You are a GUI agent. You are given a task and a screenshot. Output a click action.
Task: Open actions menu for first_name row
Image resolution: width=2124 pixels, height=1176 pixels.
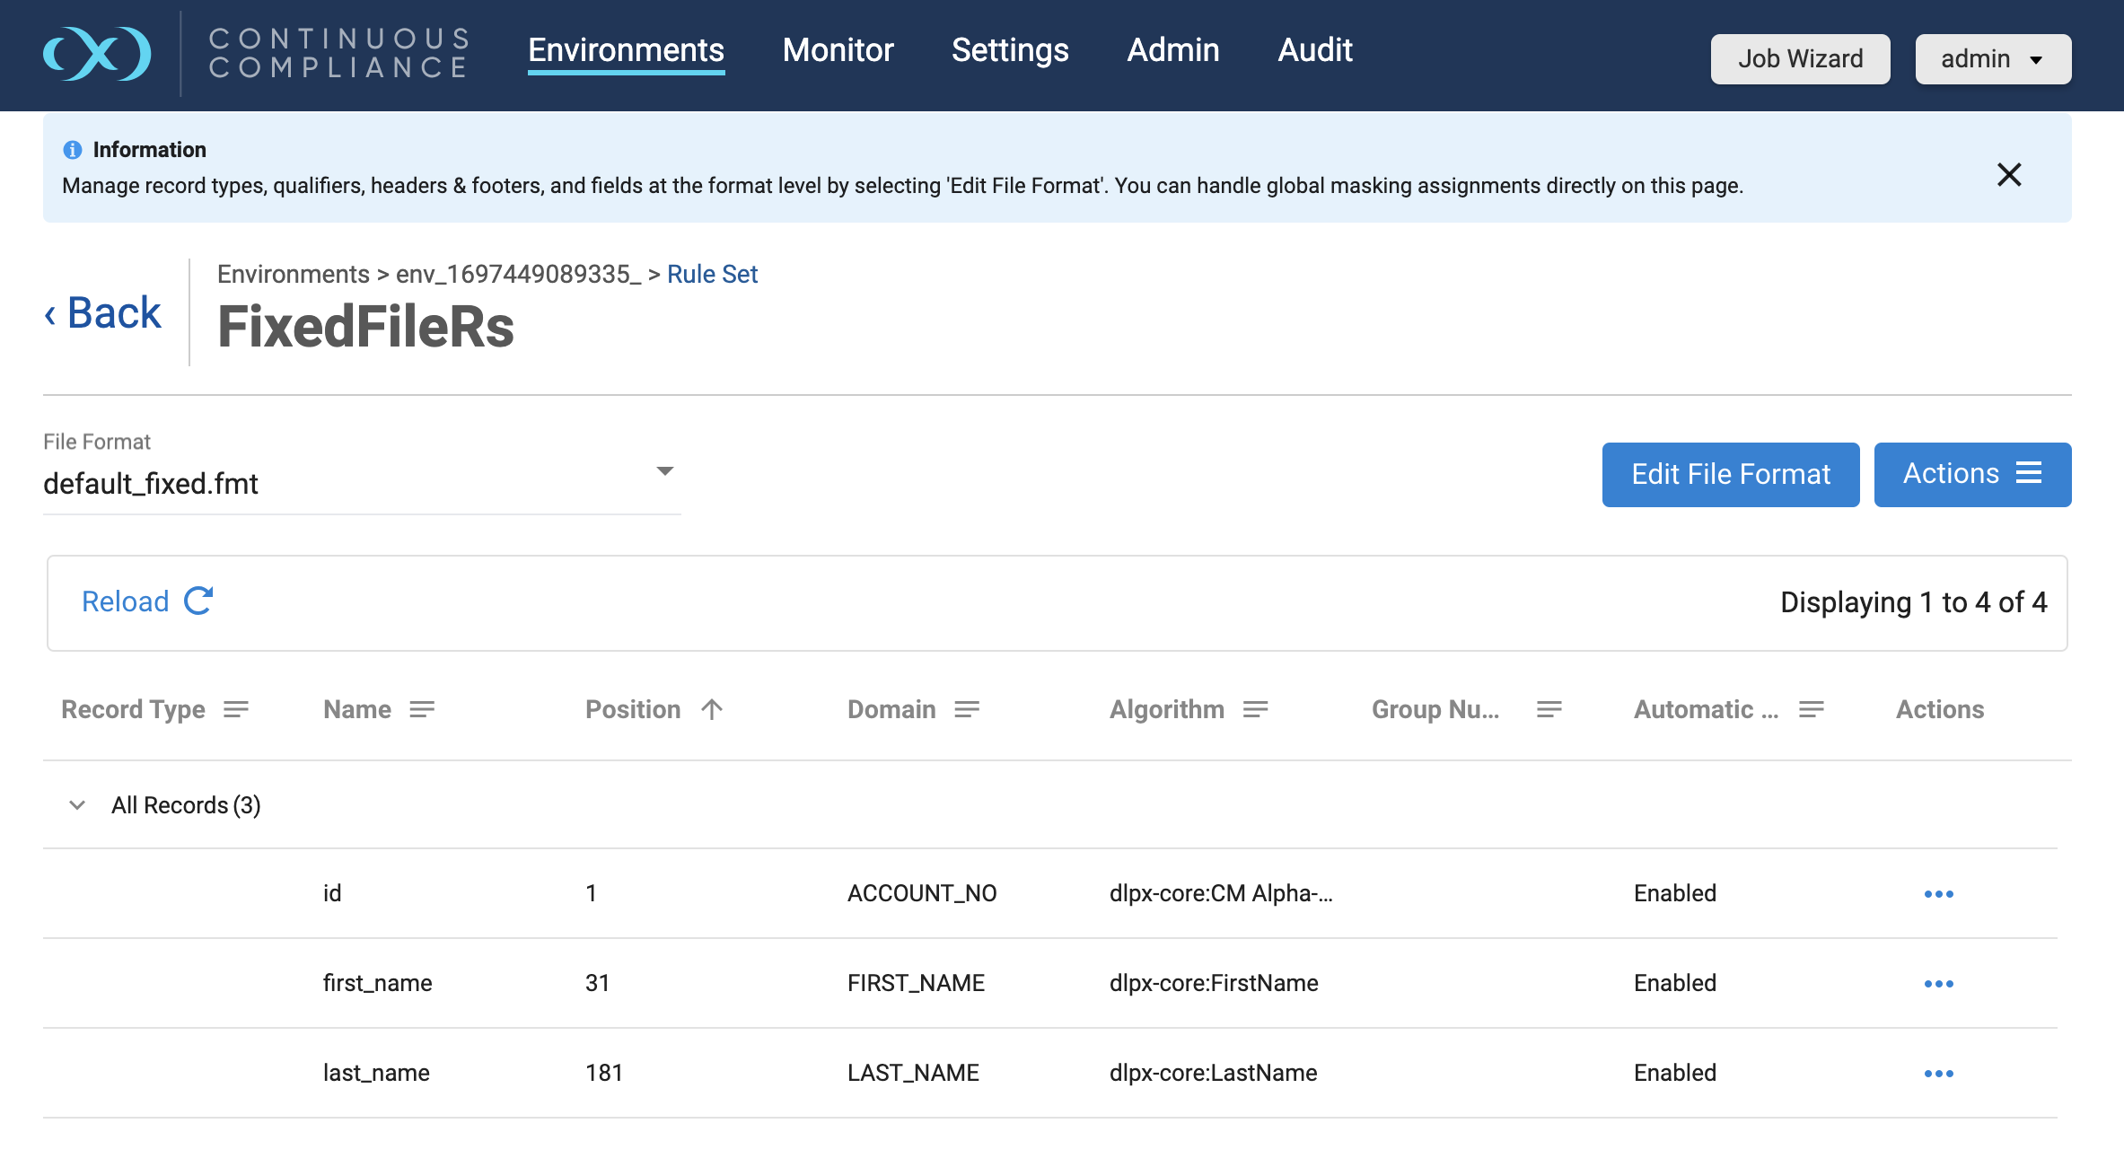click(1938, 984)
